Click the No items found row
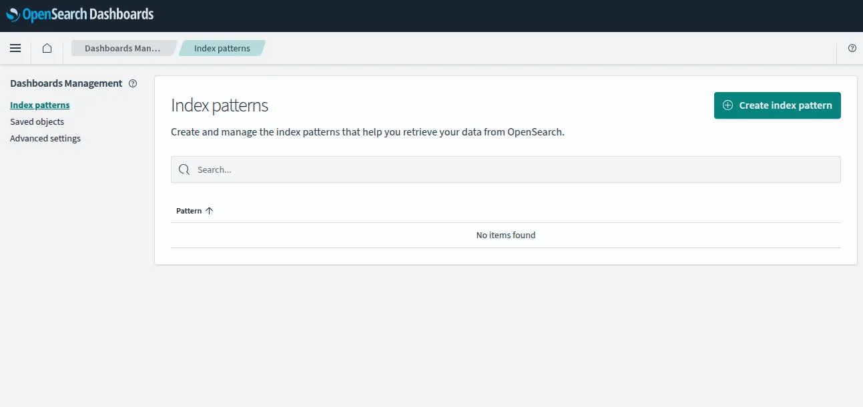 click(505, 235)
